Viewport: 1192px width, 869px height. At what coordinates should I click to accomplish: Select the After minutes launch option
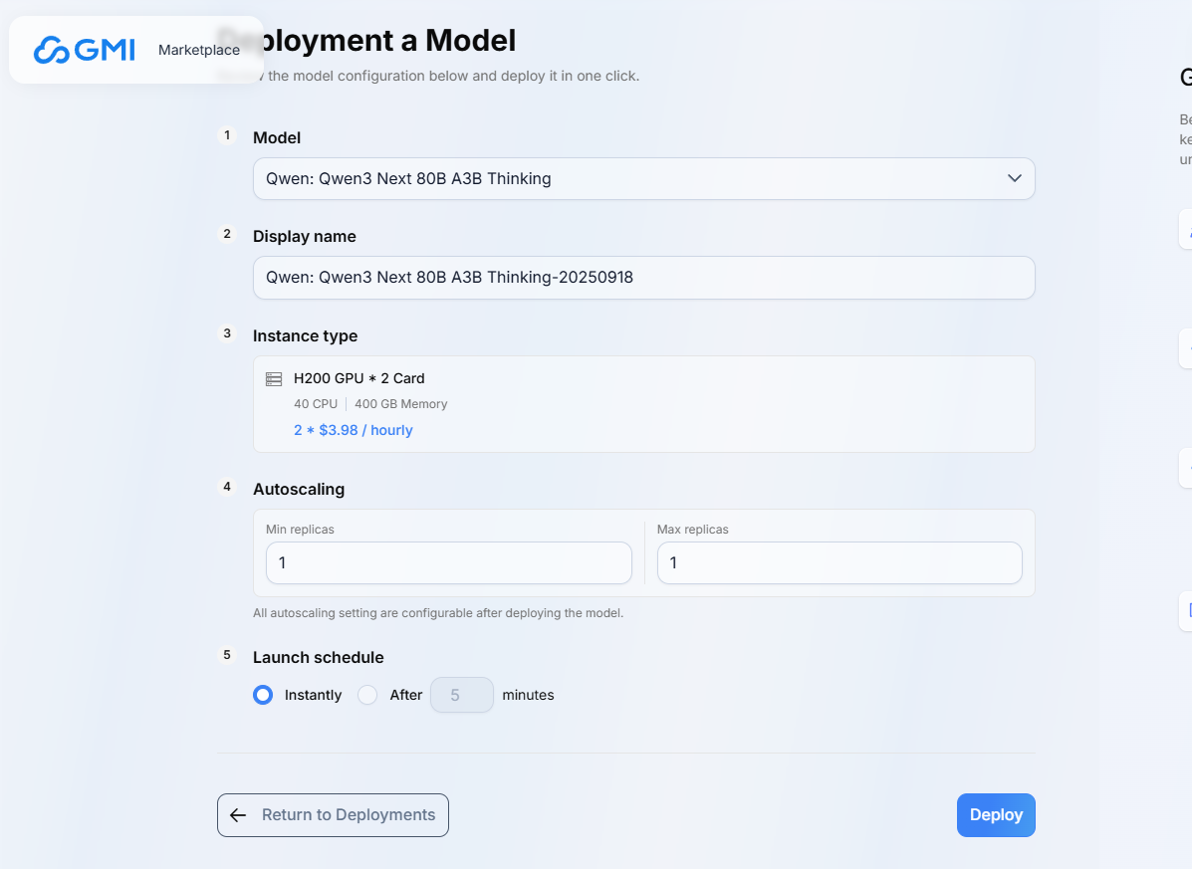pyautogui.click(x=367, y=695)
